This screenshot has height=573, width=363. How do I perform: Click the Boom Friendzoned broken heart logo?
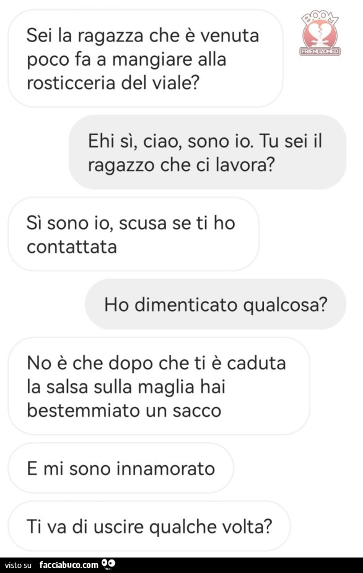[320, 33]
